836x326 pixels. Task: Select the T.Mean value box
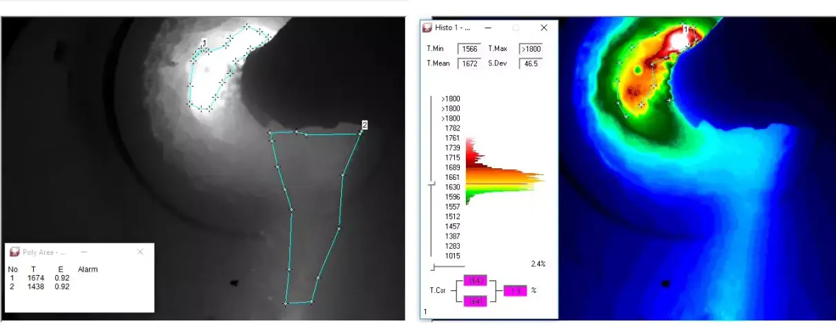[x=469, y=63]
